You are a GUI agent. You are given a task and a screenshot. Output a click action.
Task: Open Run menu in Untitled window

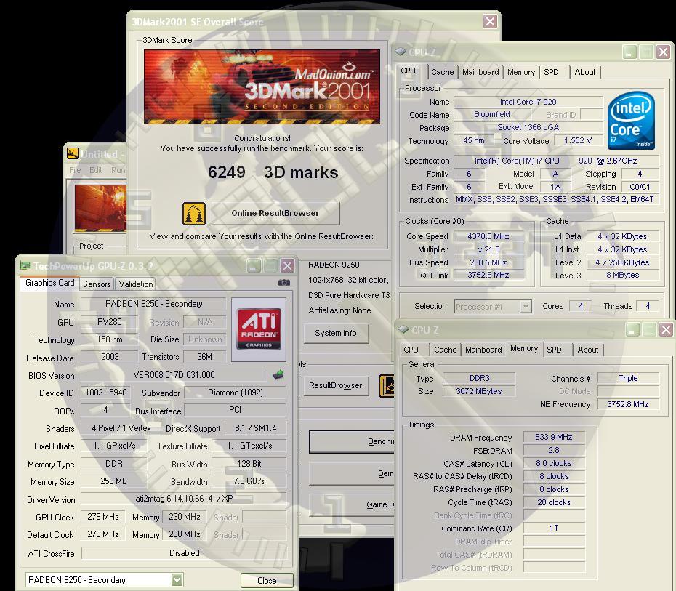tap(118, 170)
